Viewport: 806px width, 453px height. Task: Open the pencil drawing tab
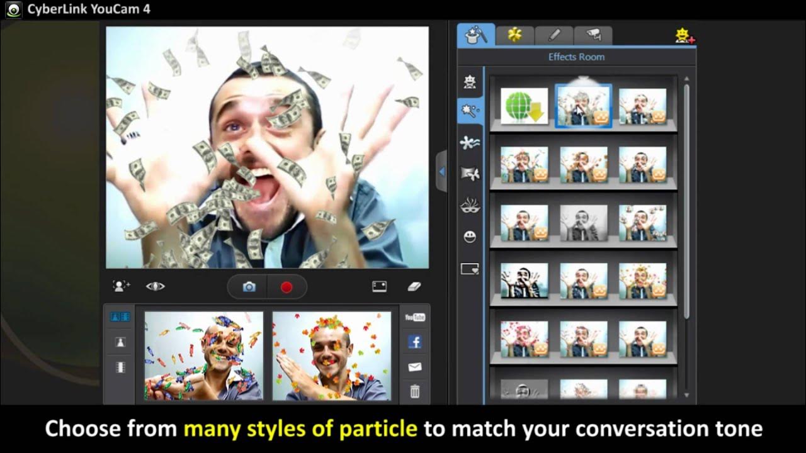553,36
